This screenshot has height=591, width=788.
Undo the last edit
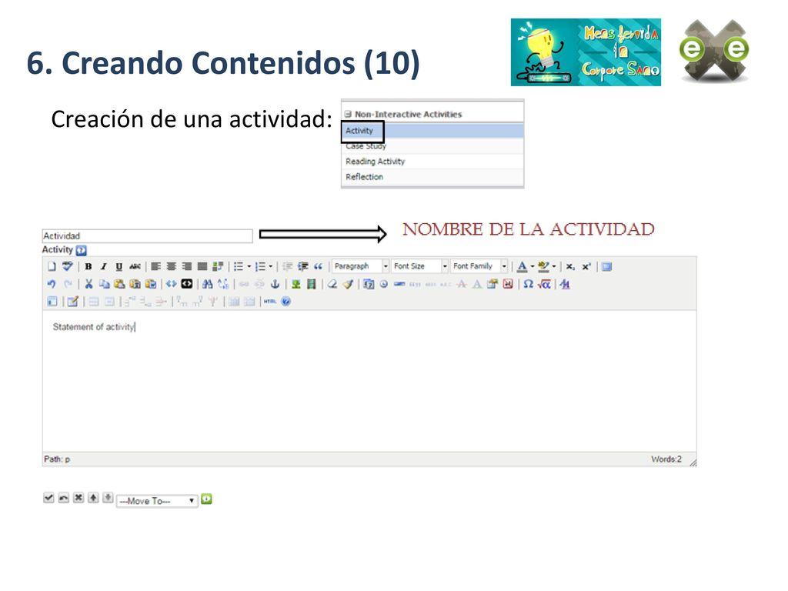[52, 284]
